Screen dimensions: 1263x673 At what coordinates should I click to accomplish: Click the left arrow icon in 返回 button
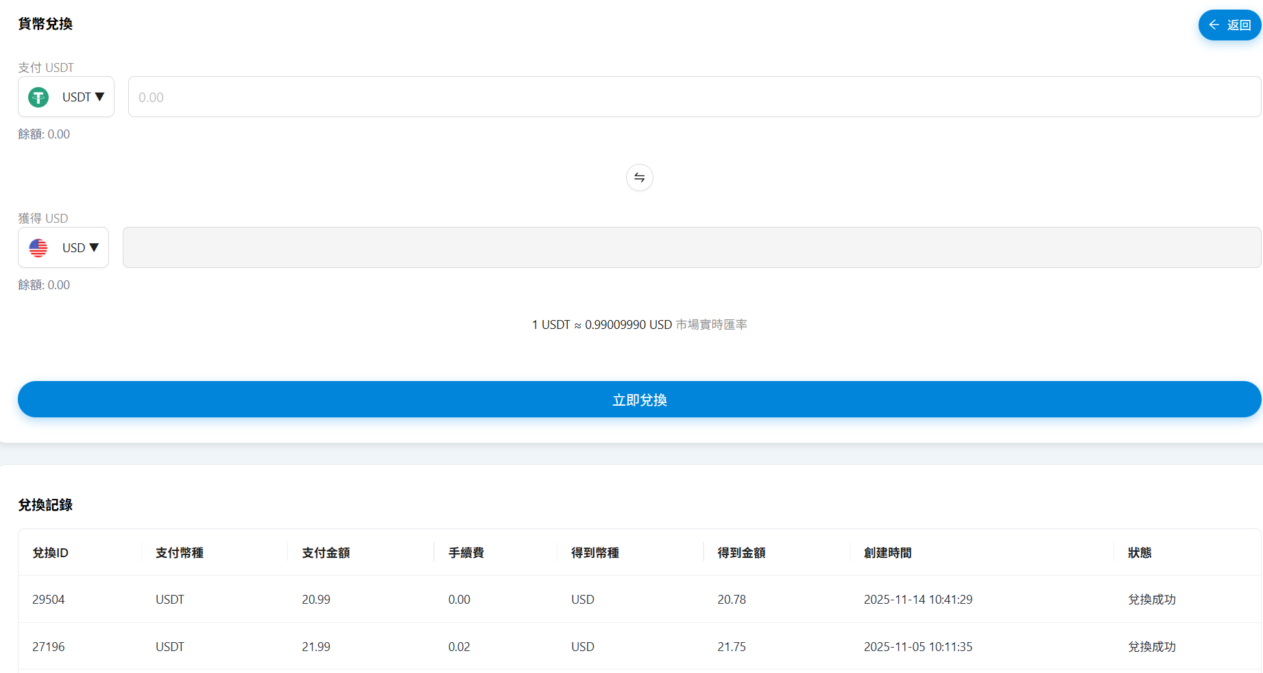1214,25
